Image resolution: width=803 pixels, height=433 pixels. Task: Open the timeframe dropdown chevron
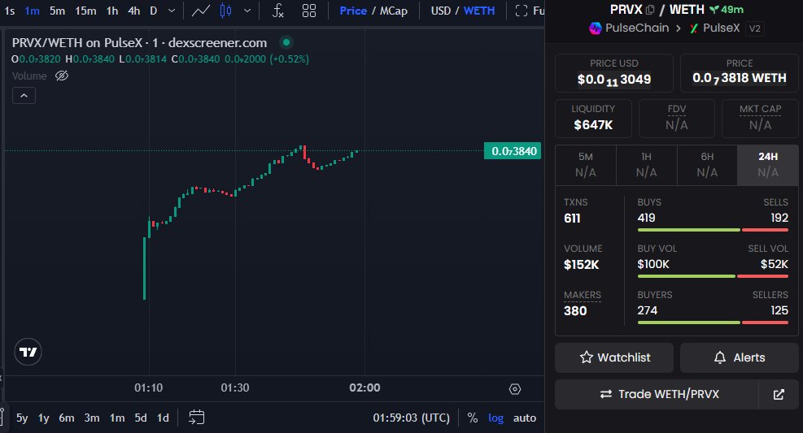click(x=172, y=11)
